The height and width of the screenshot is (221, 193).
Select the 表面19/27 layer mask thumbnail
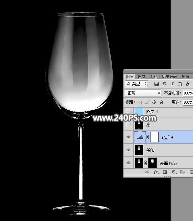click(x=152, y=163)
